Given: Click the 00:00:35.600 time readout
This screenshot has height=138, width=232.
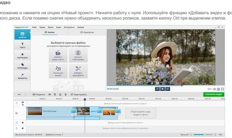Looking at the screenshot, I should click(x=113, y=89).
